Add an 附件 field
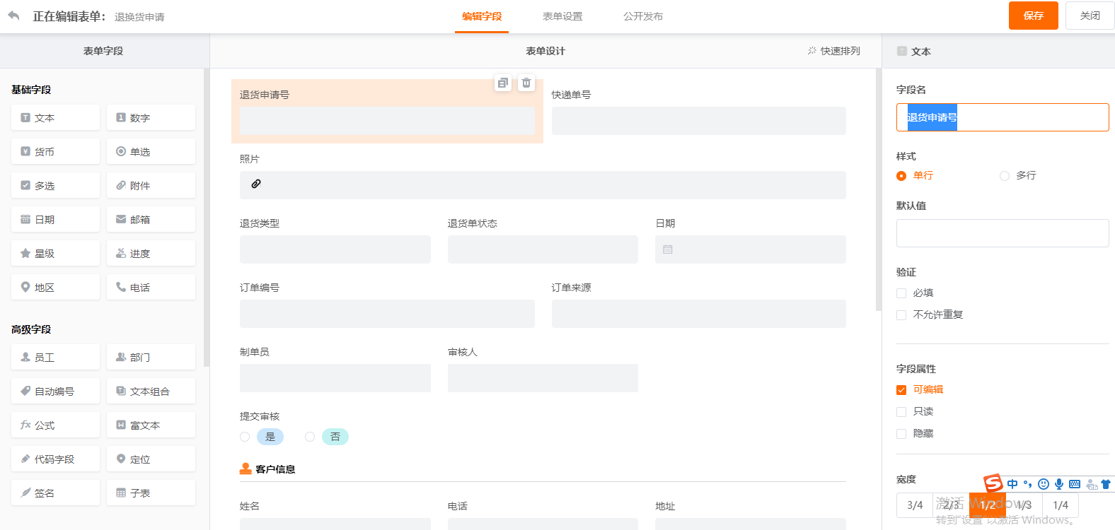The height and width of the screenshot is (530, 1115). coord(151,185)
